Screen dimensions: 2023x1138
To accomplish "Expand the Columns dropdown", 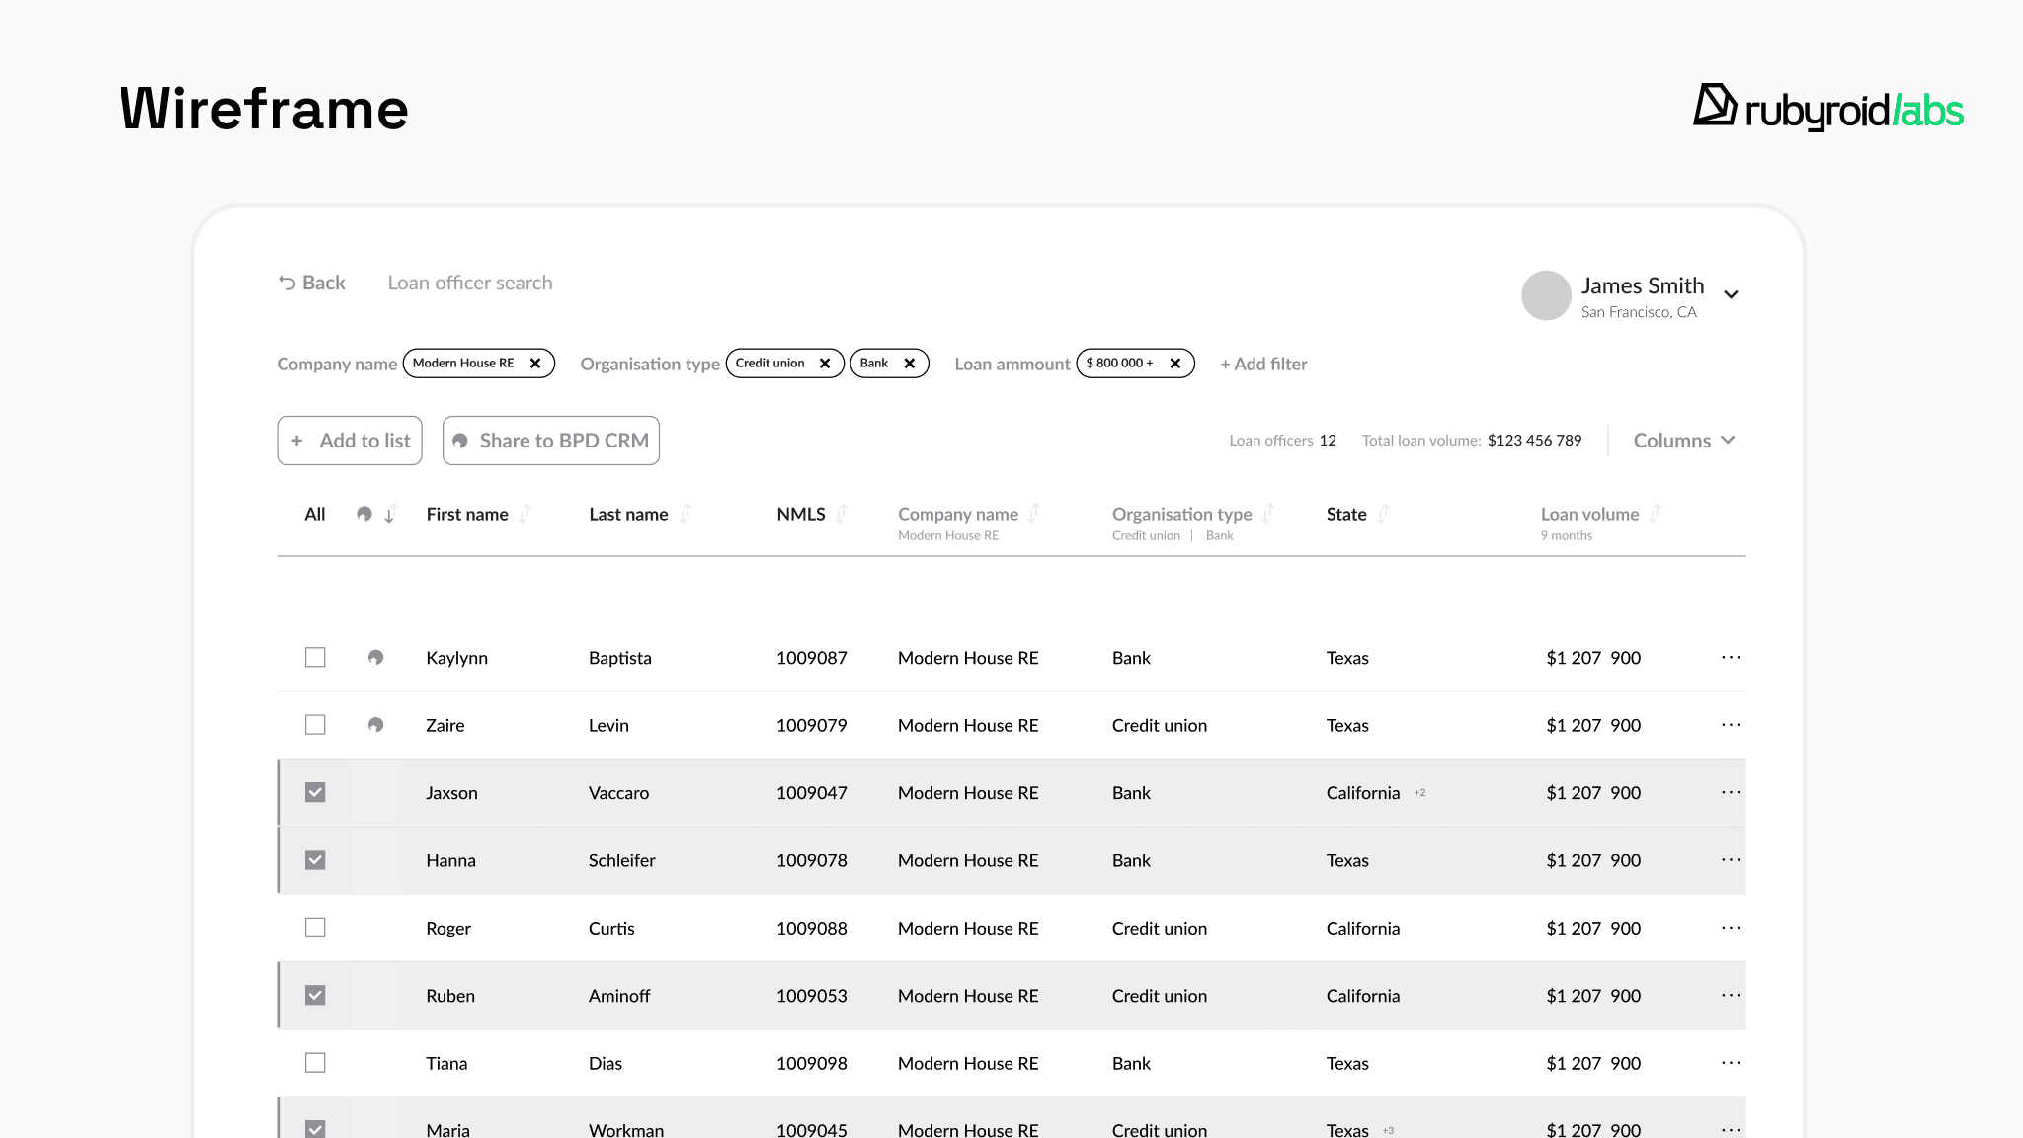I will click(x=1683, y=441).
